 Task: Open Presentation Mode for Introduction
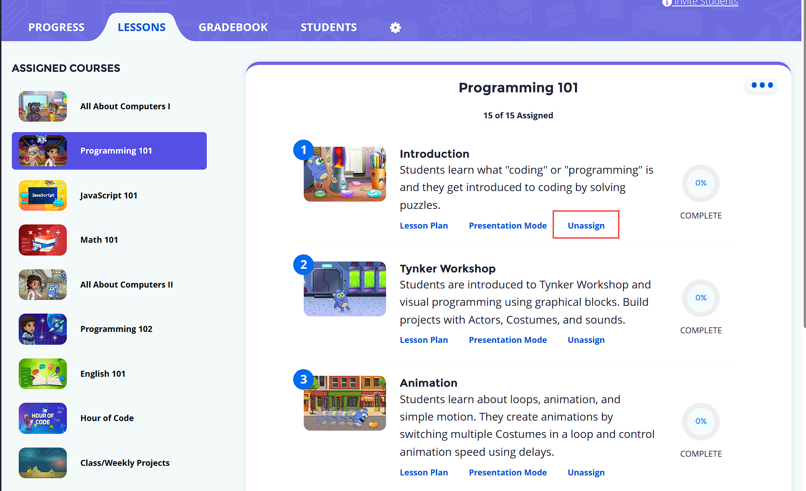508,225
